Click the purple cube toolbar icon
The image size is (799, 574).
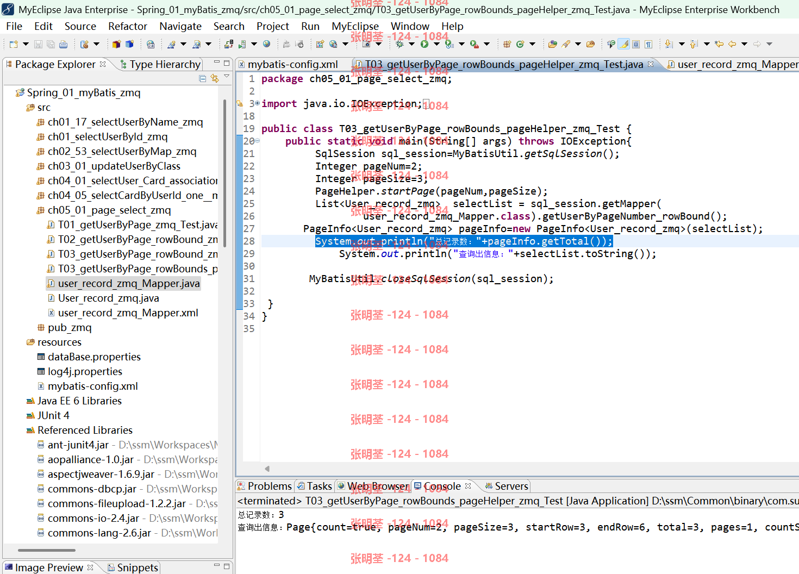tap(116, 44)
